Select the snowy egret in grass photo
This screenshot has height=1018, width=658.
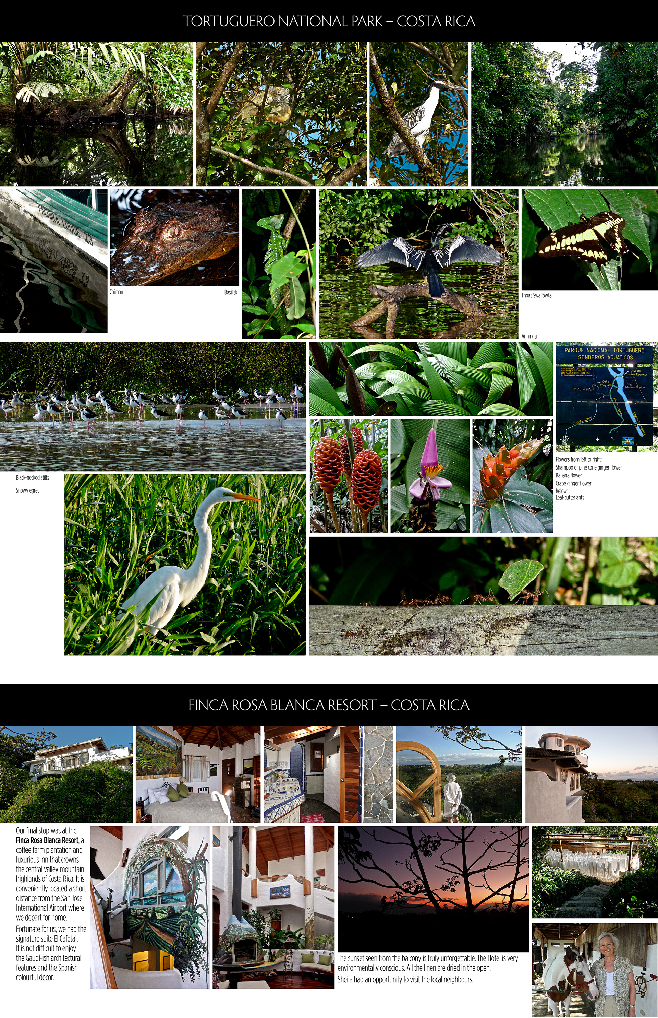(x=185, y=564)
